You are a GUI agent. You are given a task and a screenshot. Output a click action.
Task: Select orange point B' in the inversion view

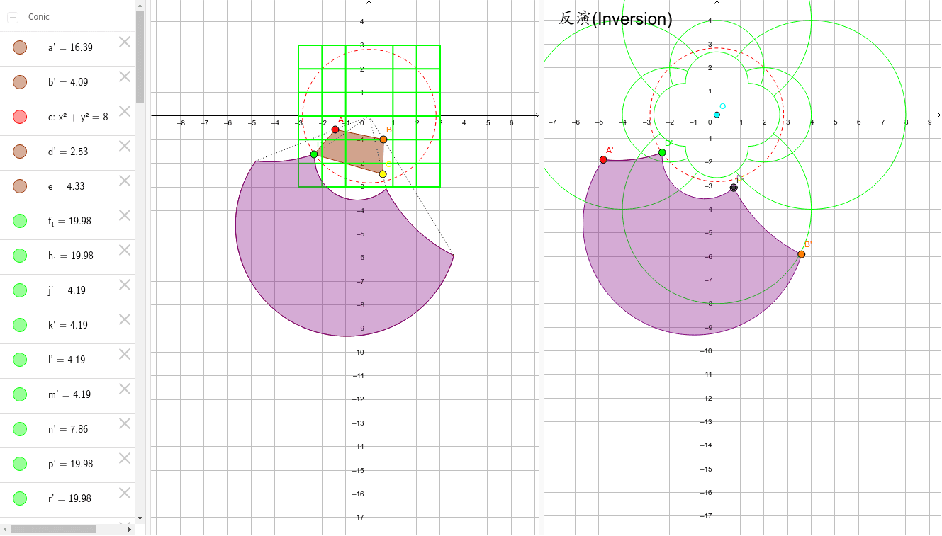(801, 253)
